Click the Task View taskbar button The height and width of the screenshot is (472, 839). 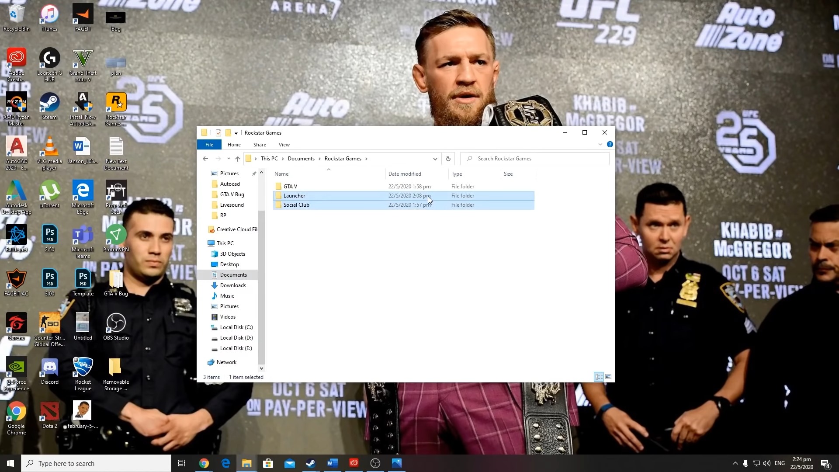tap(182, 463)
